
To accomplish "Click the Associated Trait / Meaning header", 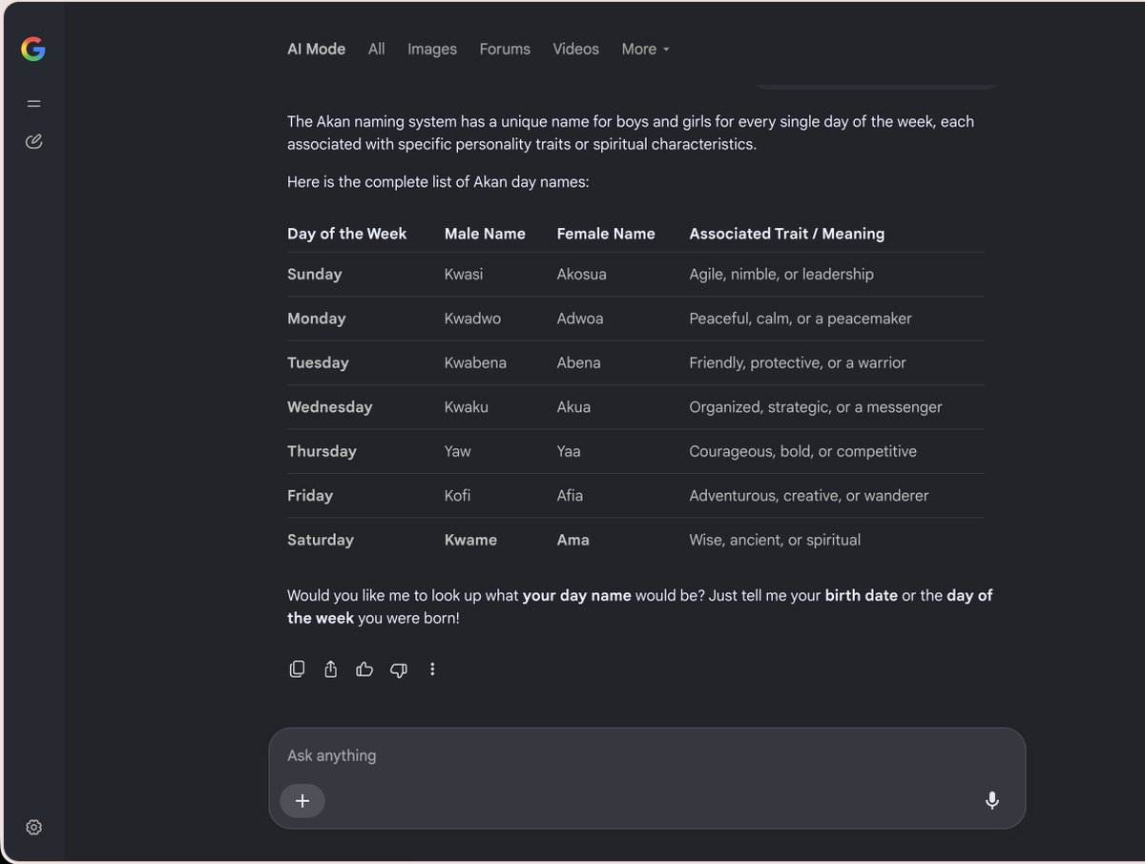I will pyautogui.click(x=787, y=234).
